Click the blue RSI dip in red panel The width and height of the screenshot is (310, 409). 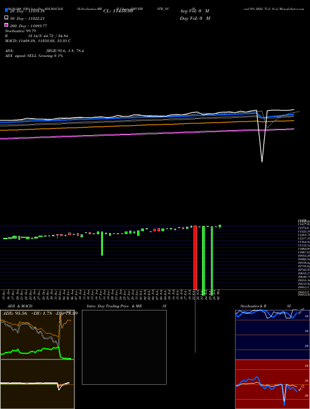284,397
